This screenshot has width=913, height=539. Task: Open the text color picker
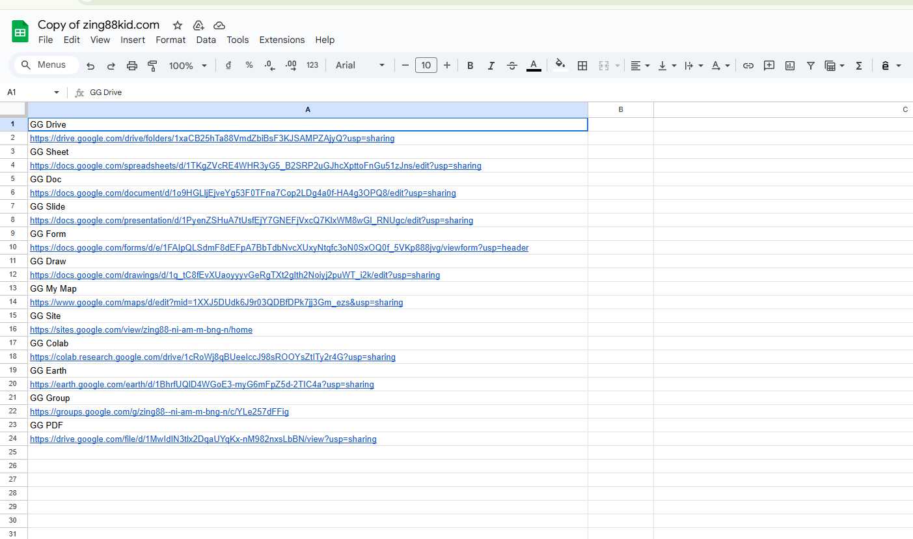534,65
